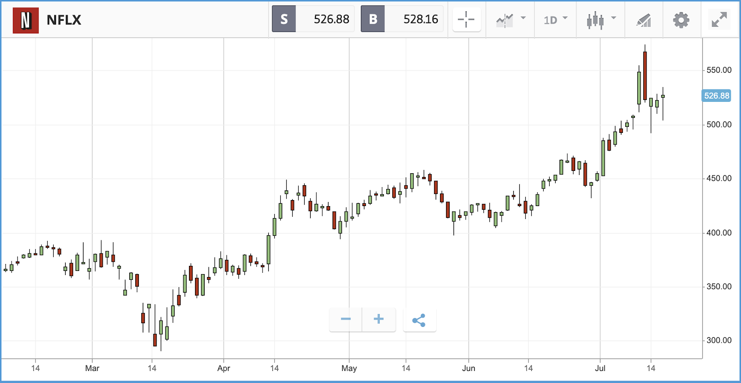Click the B buy button

(373, 19)
